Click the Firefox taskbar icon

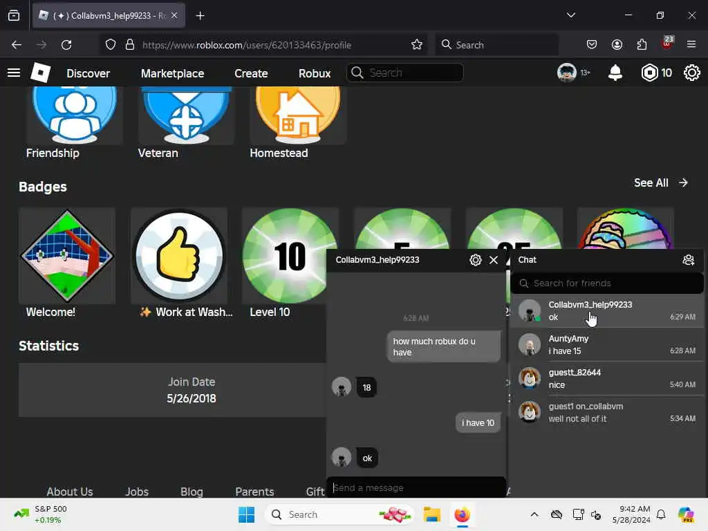tap(462, 514)
